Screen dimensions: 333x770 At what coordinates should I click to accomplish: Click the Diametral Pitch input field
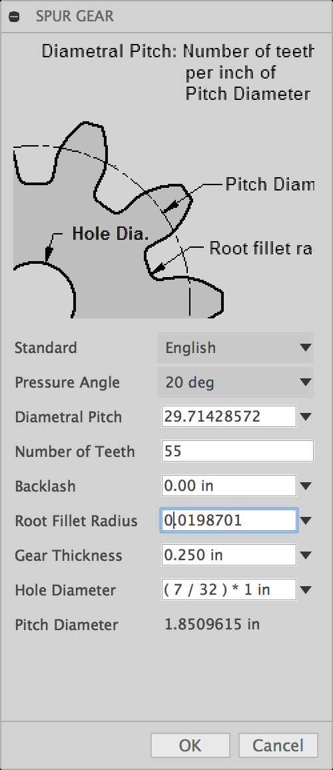tap(229, 416)
